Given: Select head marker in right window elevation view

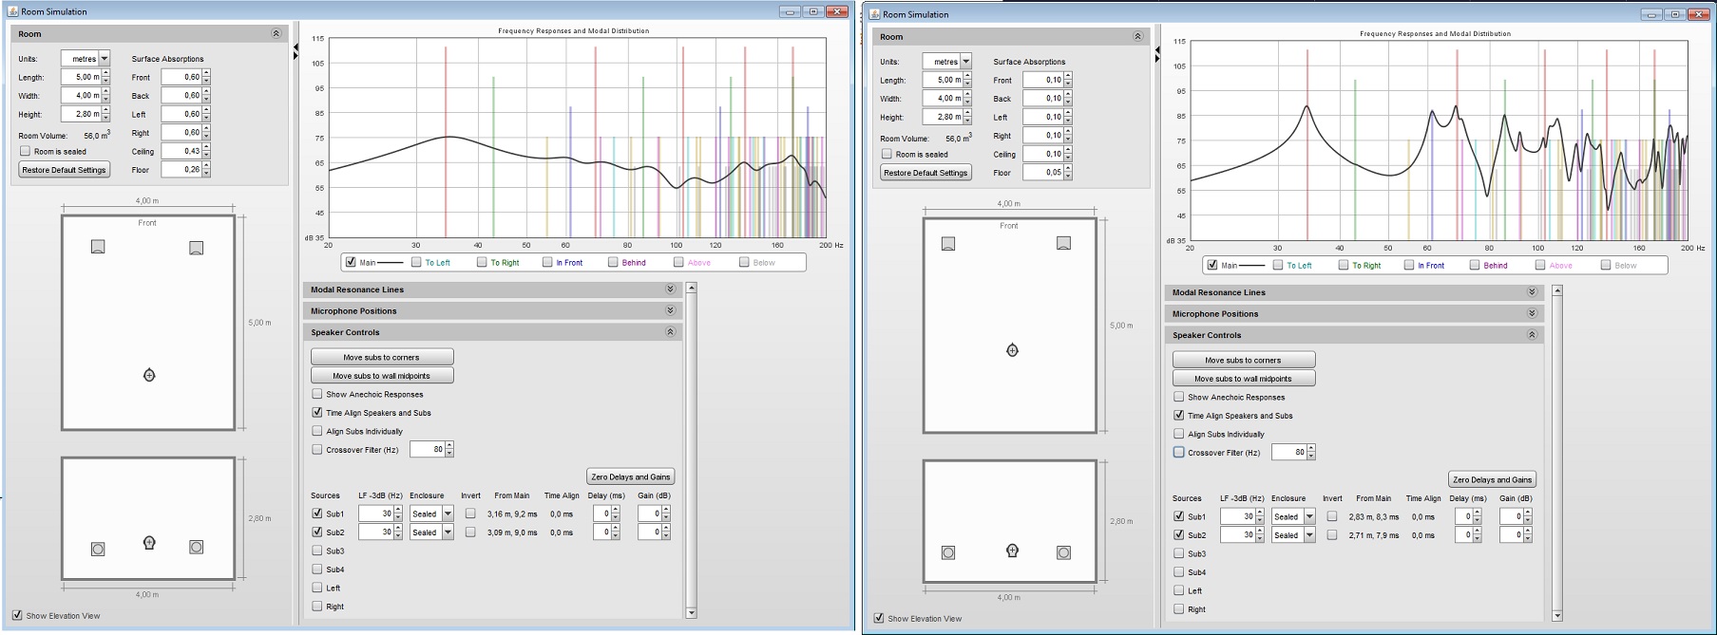Looking at the screenshot, I should 1012,550.
